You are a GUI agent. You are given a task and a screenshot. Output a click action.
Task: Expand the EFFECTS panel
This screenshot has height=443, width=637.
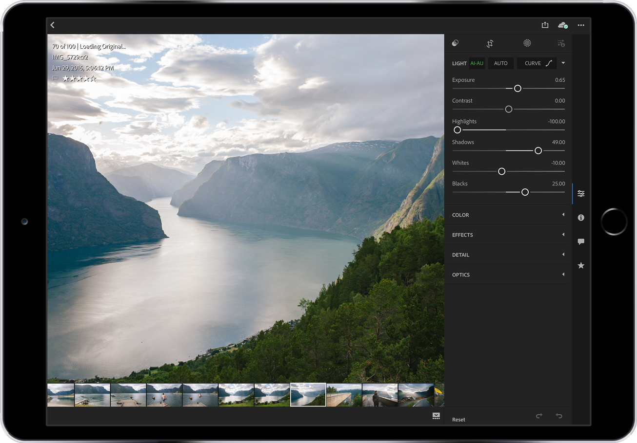click(507, 235)
